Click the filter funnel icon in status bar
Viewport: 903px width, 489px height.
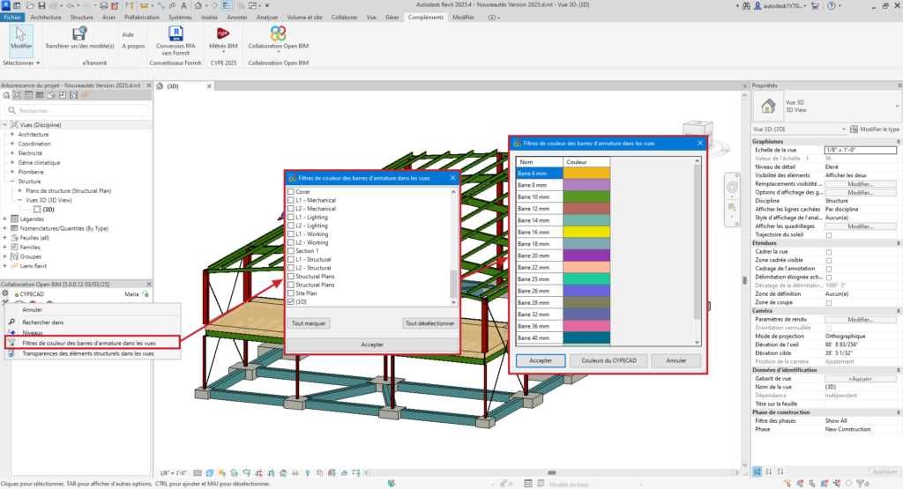[862, 484]
